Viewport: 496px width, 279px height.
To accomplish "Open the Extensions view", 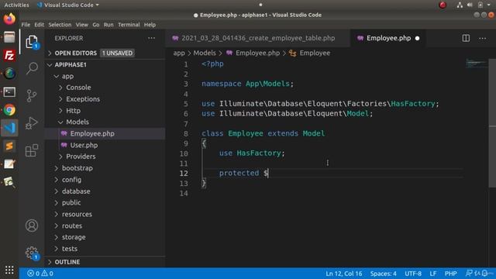I will tap(32, 150).
